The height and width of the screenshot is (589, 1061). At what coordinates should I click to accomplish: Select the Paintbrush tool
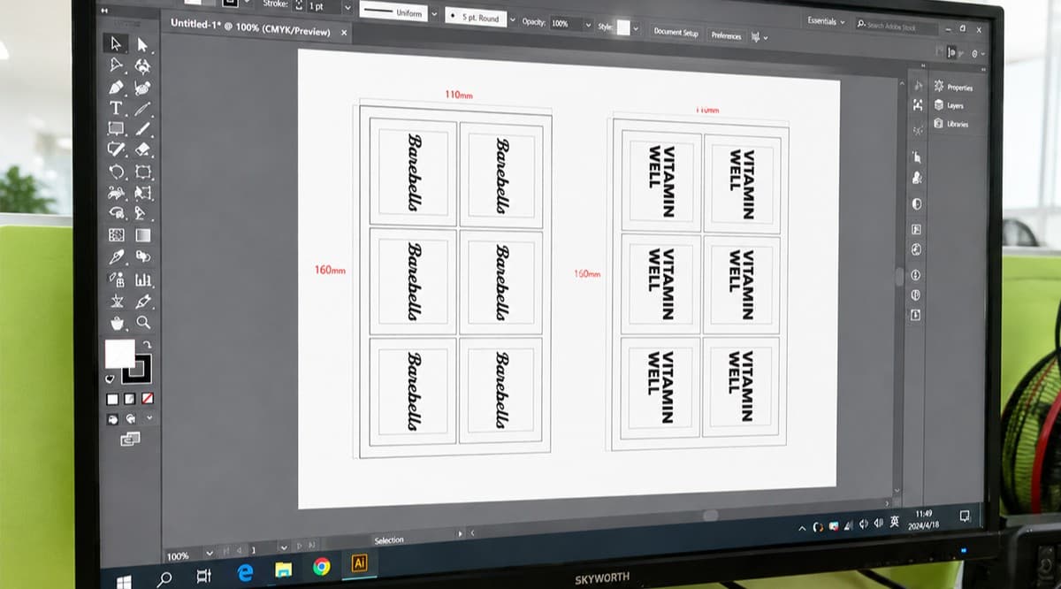point(143,129)
